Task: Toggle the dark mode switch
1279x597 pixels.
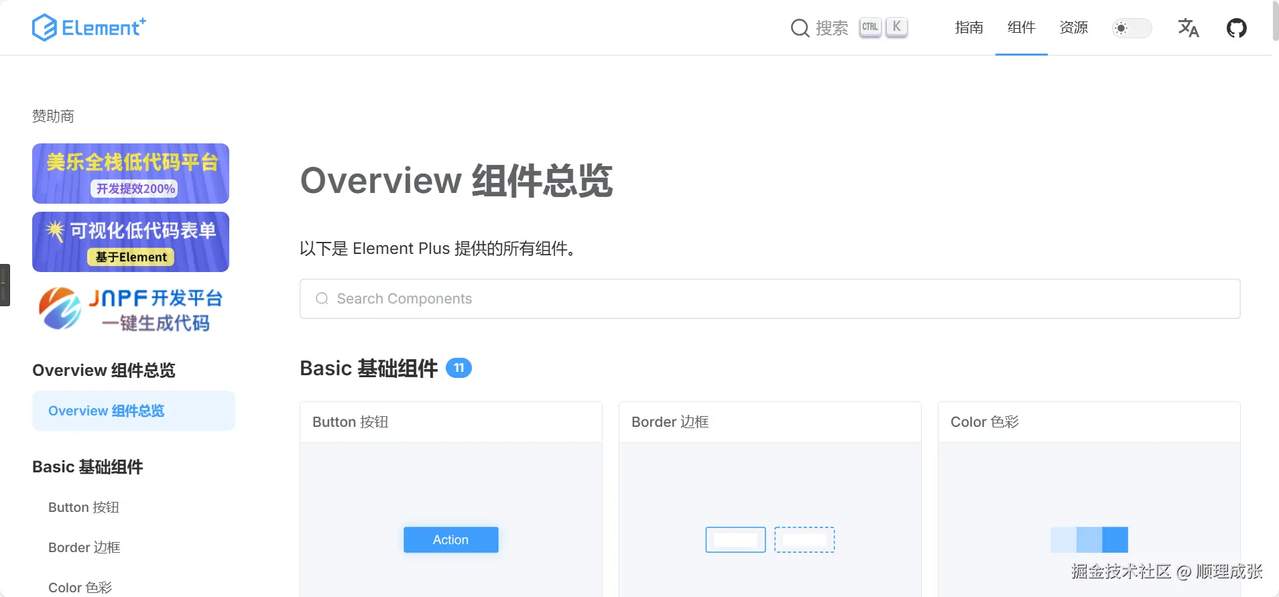Action: pos(1132,28)
